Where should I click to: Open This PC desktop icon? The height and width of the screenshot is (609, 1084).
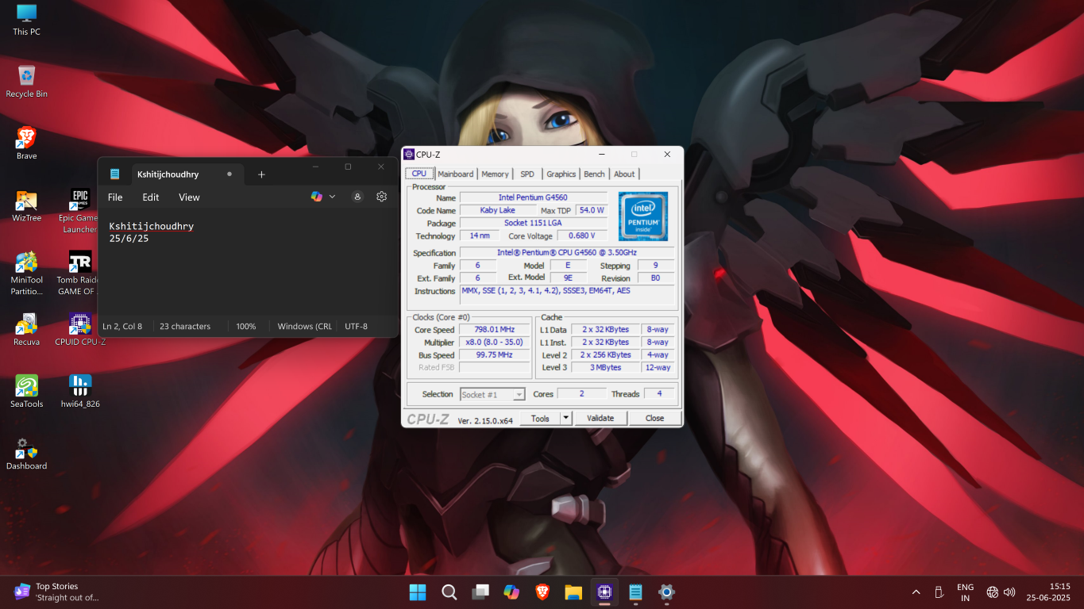(26, 20)
